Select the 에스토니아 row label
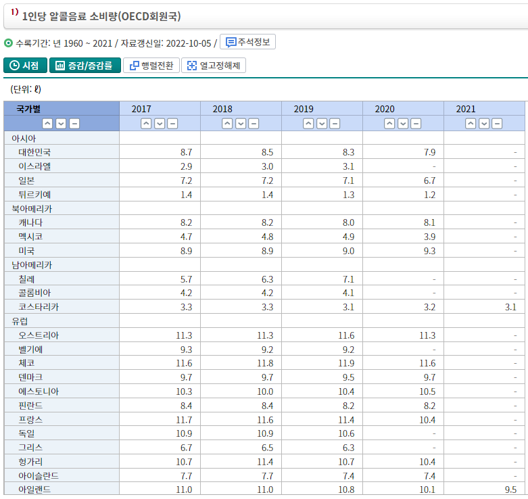Image resolution: width=528 pixels, height=499 pixels. coord(39,391)
